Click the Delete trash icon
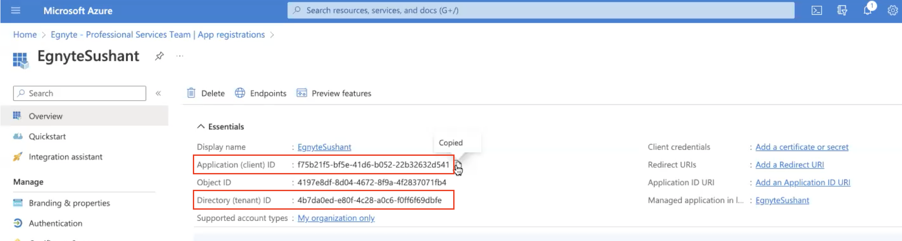Viewport: 902px width, 241px height. click(x=191, y=93)
